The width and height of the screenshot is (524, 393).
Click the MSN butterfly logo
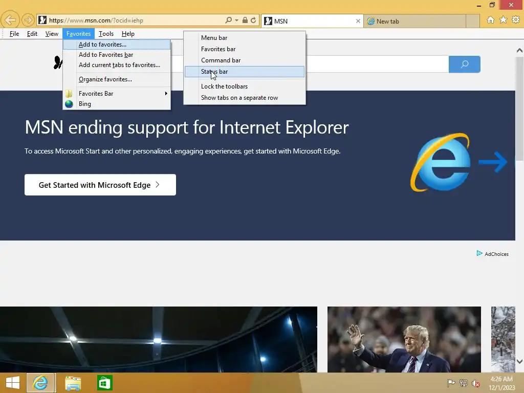(58, 62)
